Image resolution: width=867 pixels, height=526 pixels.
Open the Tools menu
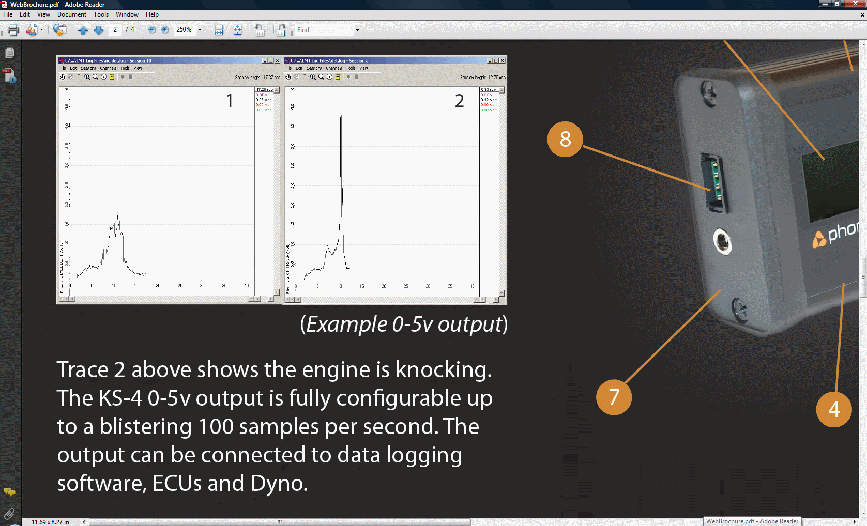(101, 14)
